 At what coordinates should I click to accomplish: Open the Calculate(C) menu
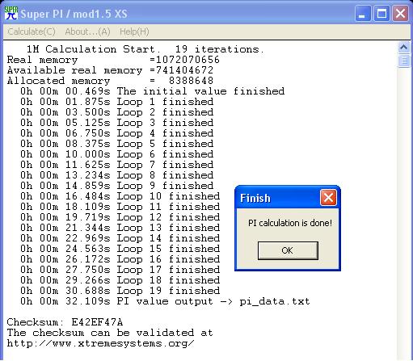pos(32,31)
